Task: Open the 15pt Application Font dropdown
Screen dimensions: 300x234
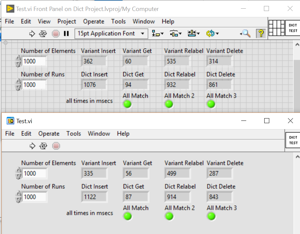Action: click(x=111, y=34)
